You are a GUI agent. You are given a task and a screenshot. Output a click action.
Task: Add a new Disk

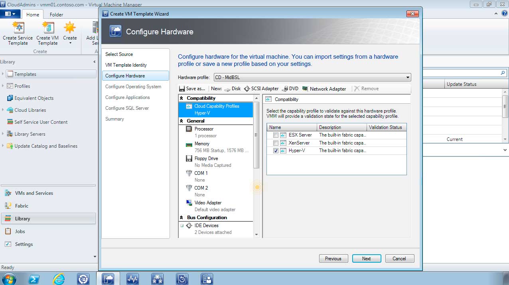point(233,89)
